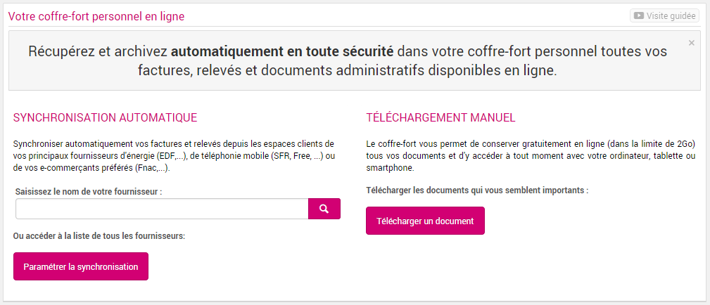This screenshot has height=305, width=710.
Task: Select the TÉLÉCHARGEMENT MANUEL heading
Action: [440, 117]
